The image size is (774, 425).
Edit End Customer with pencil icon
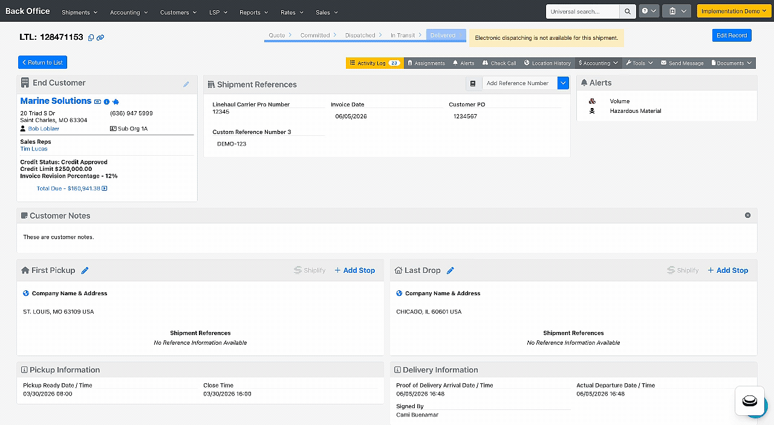point(186,84)
